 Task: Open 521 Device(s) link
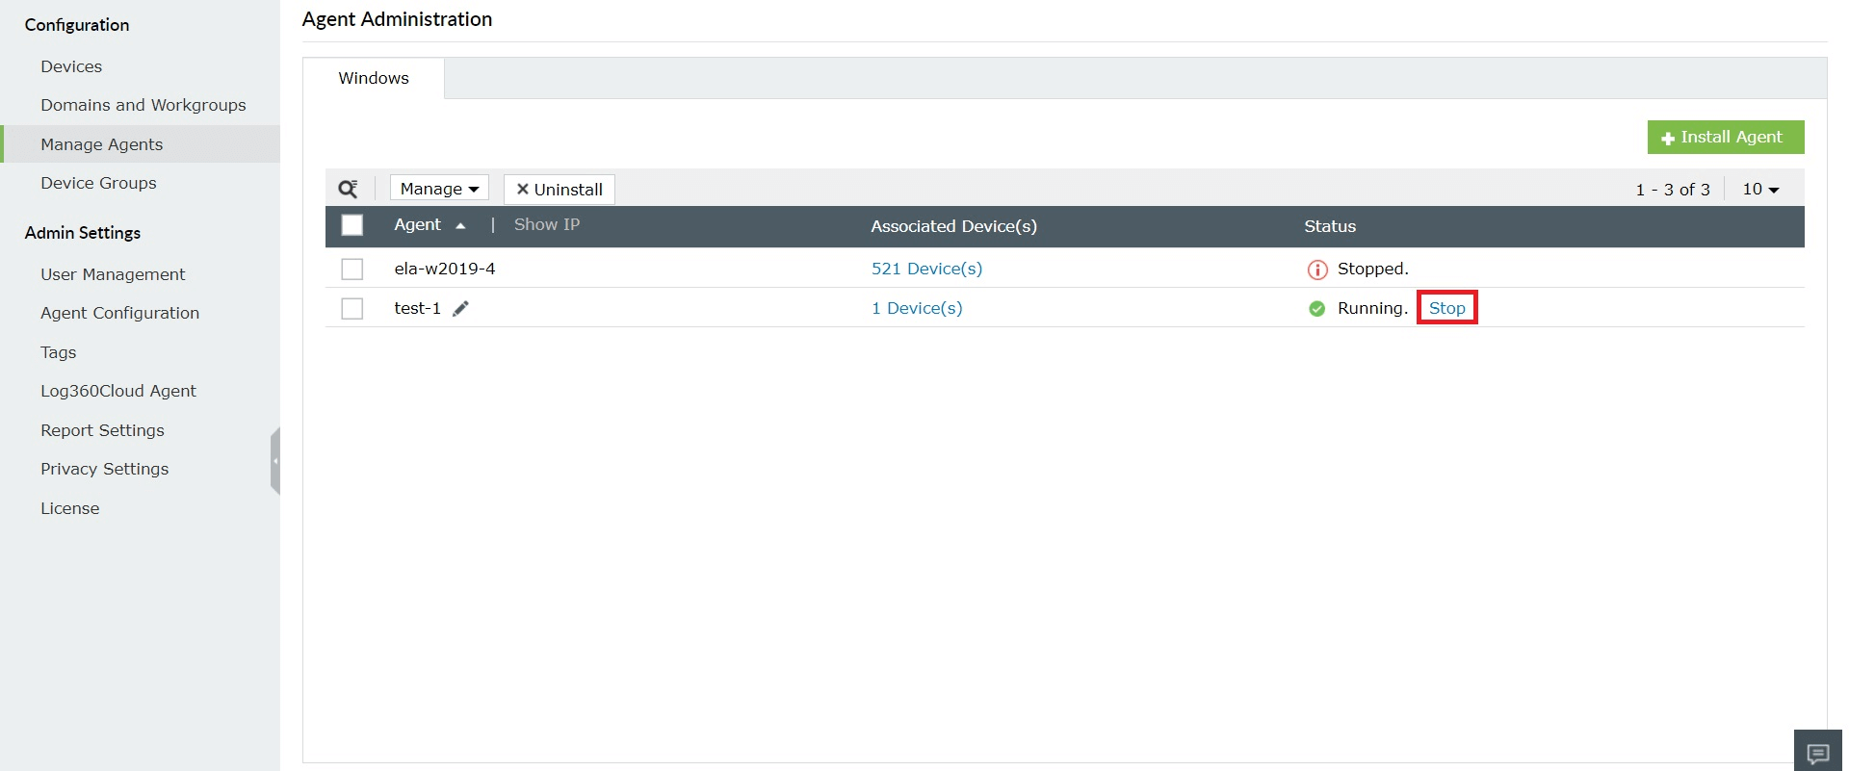tap(926, 269)
